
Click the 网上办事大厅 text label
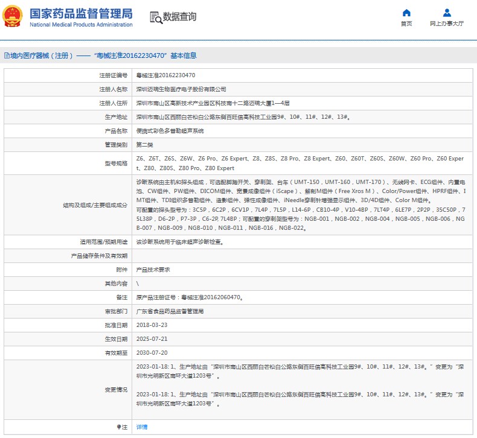[x=447, y=24]
